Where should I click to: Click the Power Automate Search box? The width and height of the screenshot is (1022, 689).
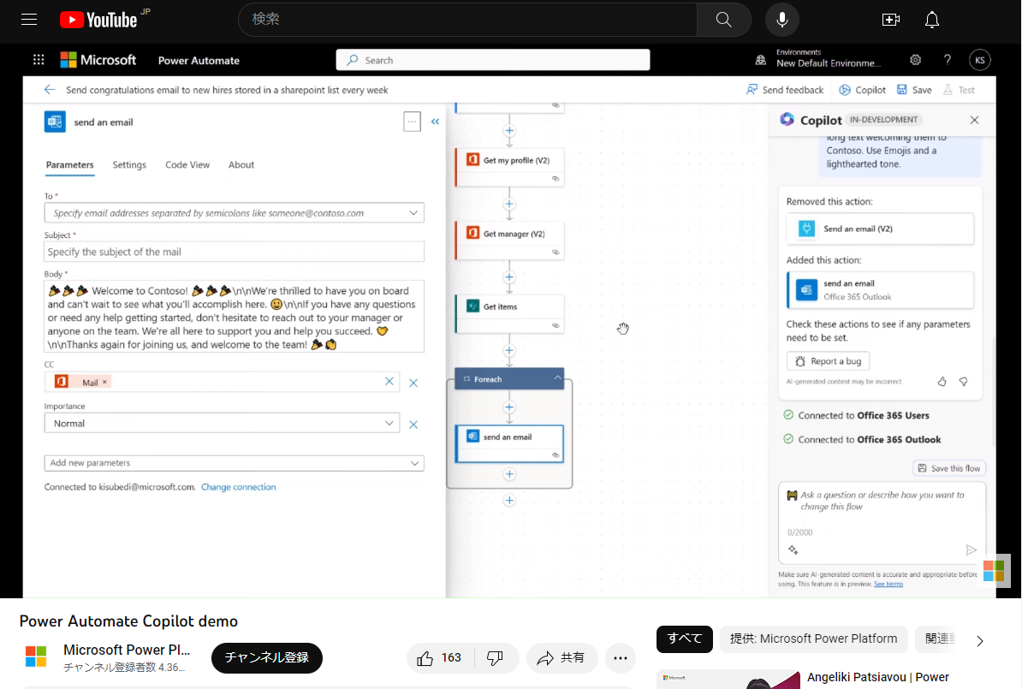(x=493, y=60)
